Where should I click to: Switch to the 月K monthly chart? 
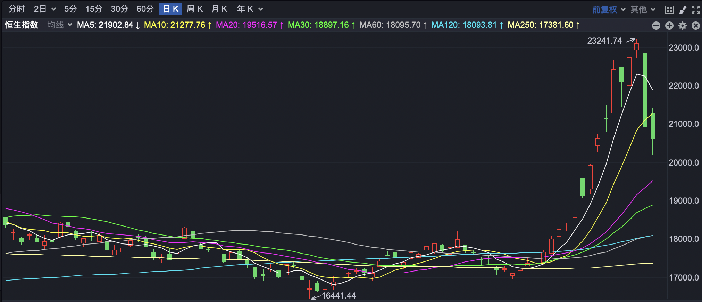(x=219, y=9)
